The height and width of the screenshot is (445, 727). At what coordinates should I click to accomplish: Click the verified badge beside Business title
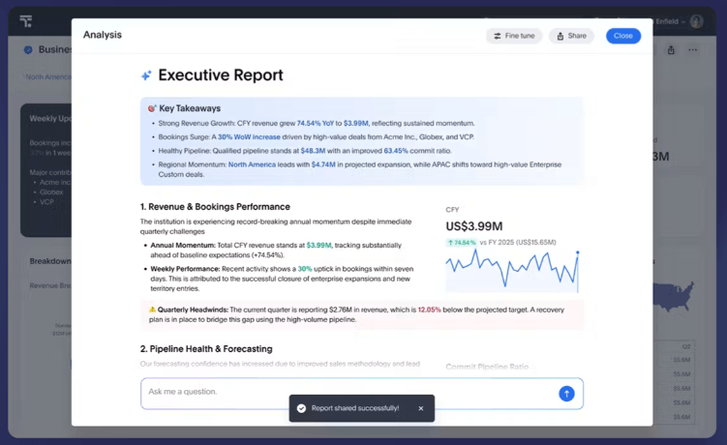[x=28, y=49]
